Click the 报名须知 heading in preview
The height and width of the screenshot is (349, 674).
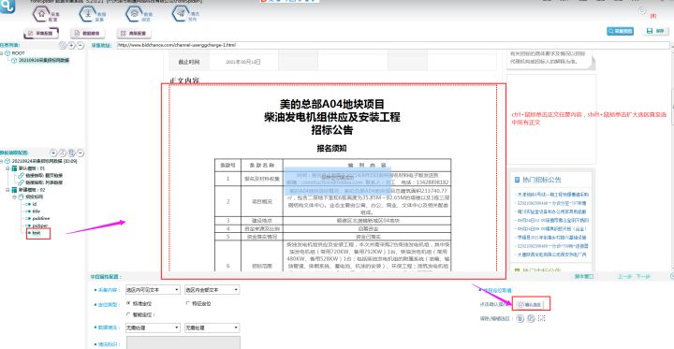click(x=331, y=148)
